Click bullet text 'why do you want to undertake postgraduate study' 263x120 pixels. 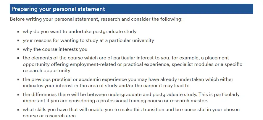pyautogui.click(x=80, y=32)
